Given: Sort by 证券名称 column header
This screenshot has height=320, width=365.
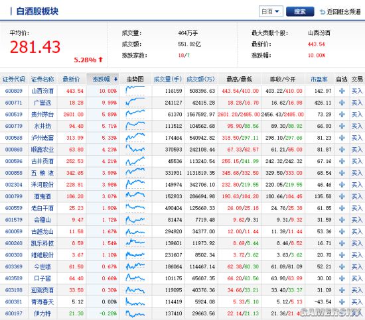Looking at the screenshot, I should point(42,80).
